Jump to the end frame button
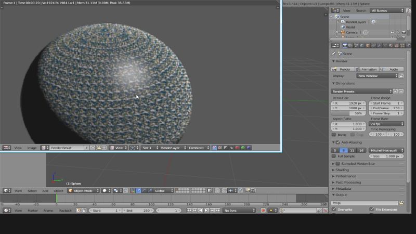 click(218, 211)
